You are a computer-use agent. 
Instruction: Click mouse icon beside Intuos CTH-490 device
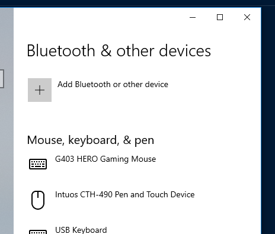38,200
